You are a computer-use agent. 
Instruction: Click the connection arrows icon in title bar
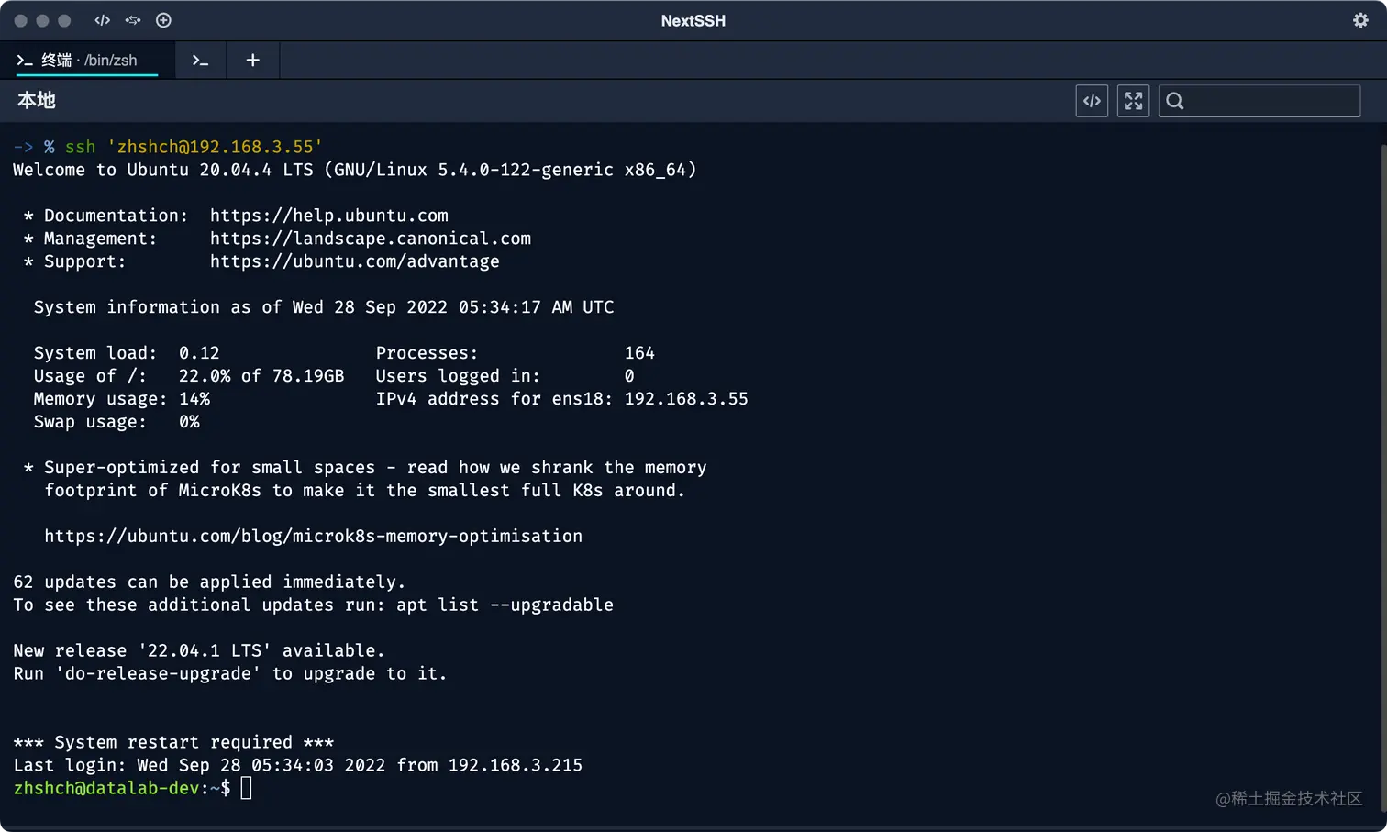tap(133, 20)
